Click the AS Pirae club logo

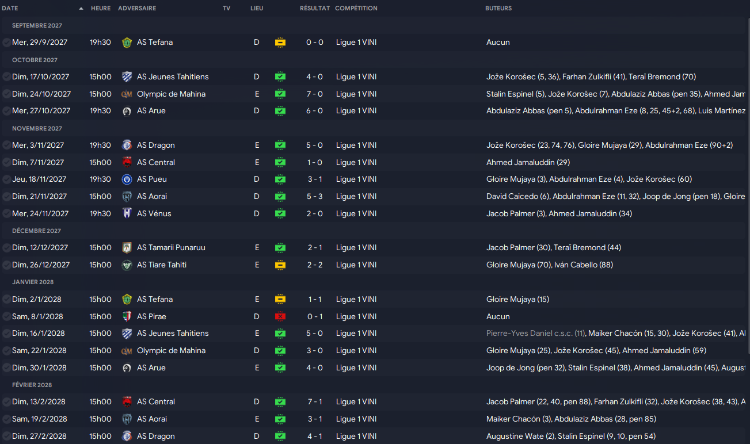pyautogui.click(x=127, y=316)
